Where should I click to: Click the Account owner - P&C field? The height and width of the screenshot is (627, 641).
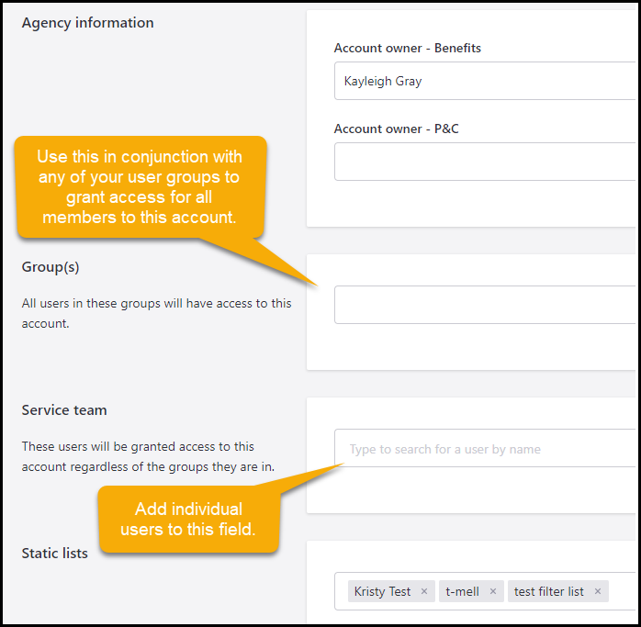[x=485, y=162]
